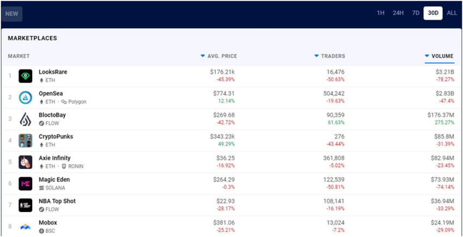Click the FLOW chain icon under NBA Top Shot
The height and width of the screenshot is (237, 463).
41,209
